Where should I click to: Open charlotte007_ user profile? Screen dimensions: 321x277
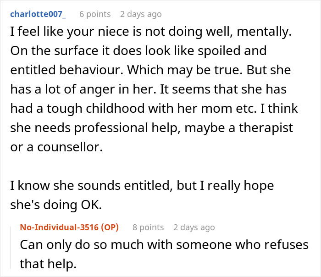(38, 14)
